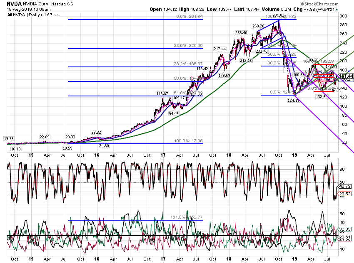The width and height of the screenshot is (354, 263).
Task: Click the 24.30 price low label
Action: (x=104, y=146)
